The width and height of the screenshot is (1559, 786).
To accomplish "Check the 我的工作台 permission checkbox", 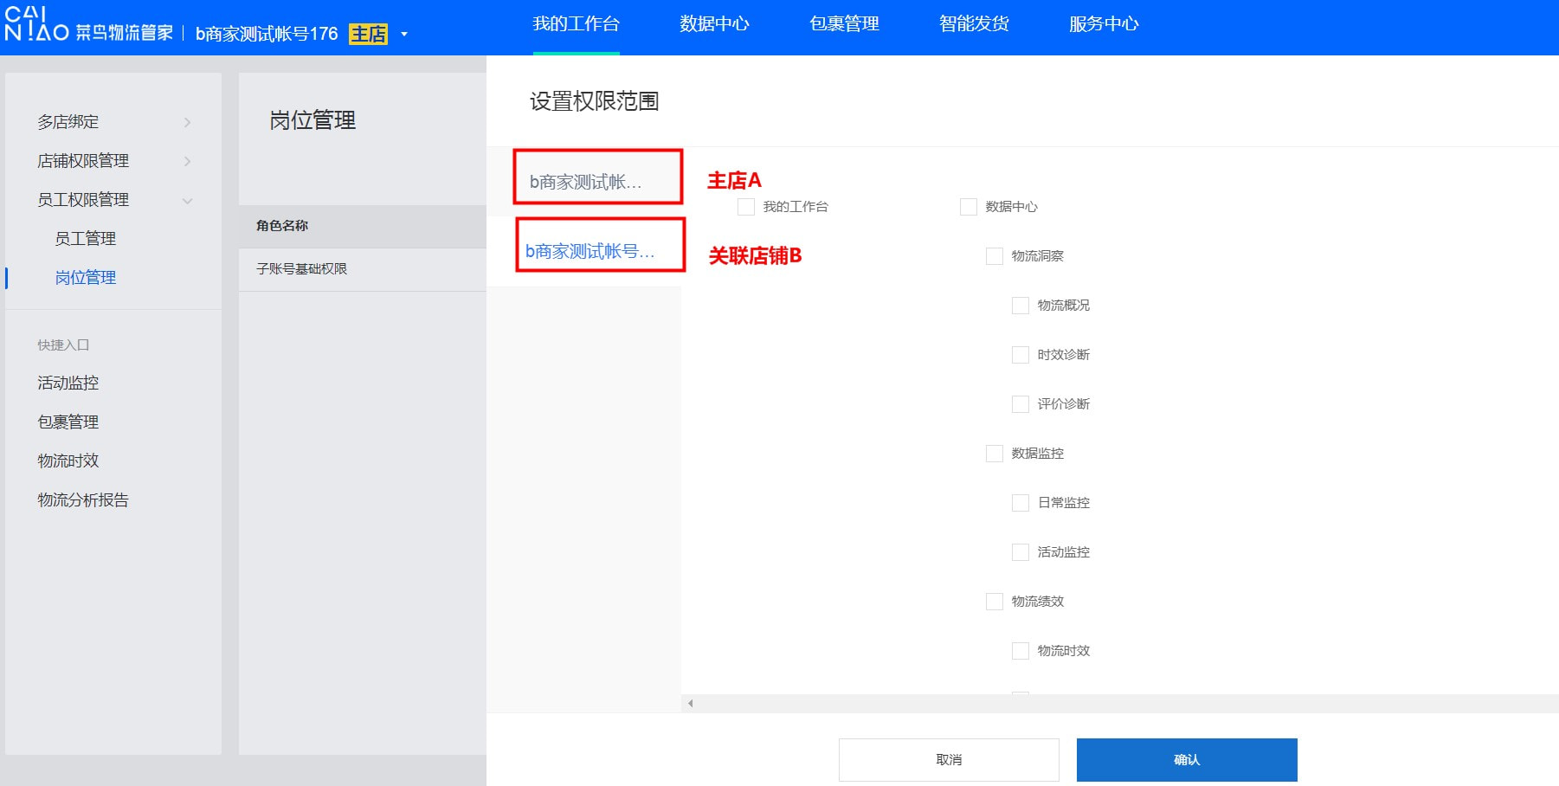I will pyautogui.click(x=746, y=207).
